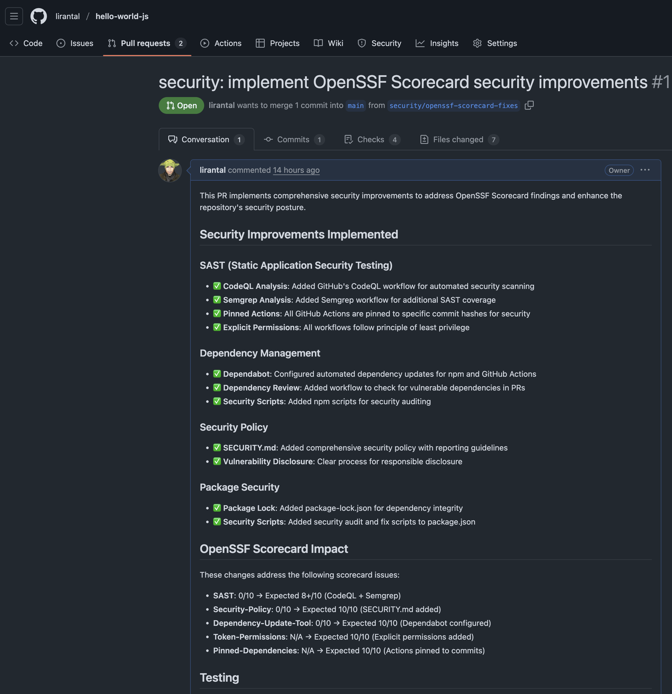Click the security/openssf-scorecard-fixes branch link
Image resolution: width=672 pixels, height=694 pixels.
(453, 105)
